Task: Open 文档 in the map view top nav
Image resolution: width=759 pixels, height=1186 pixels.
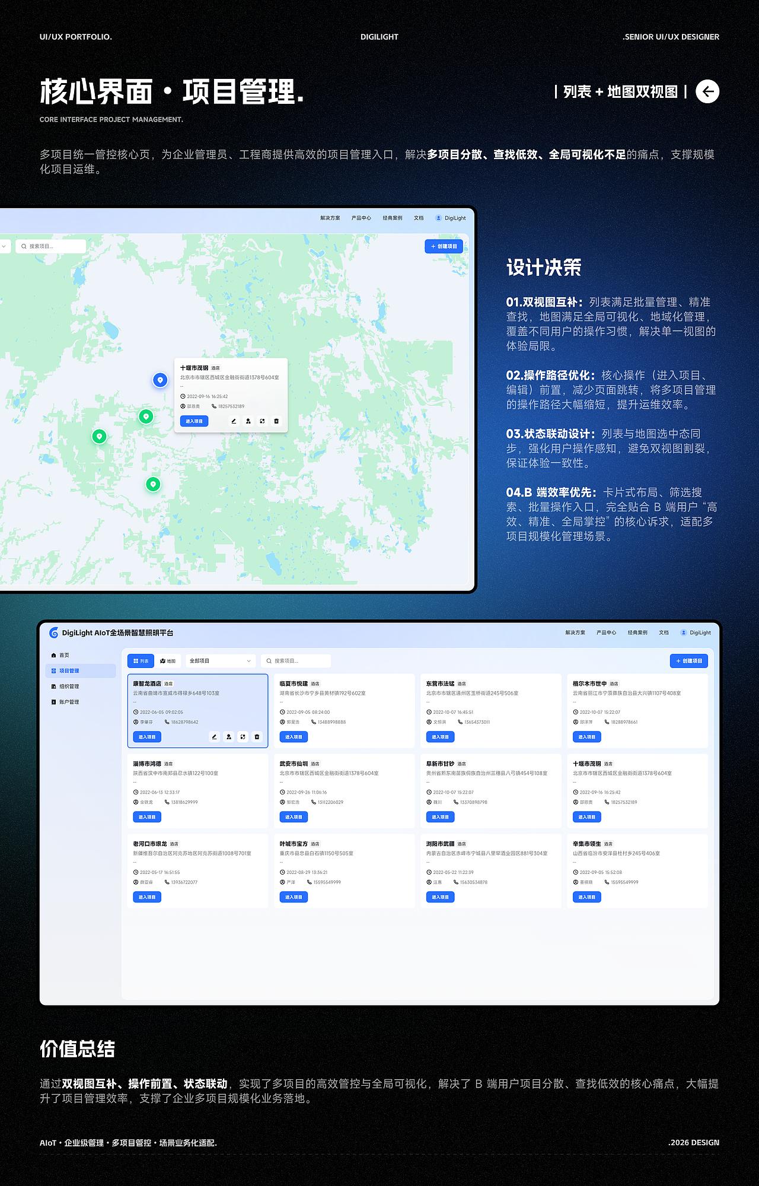Action: (x=419, y=218)
